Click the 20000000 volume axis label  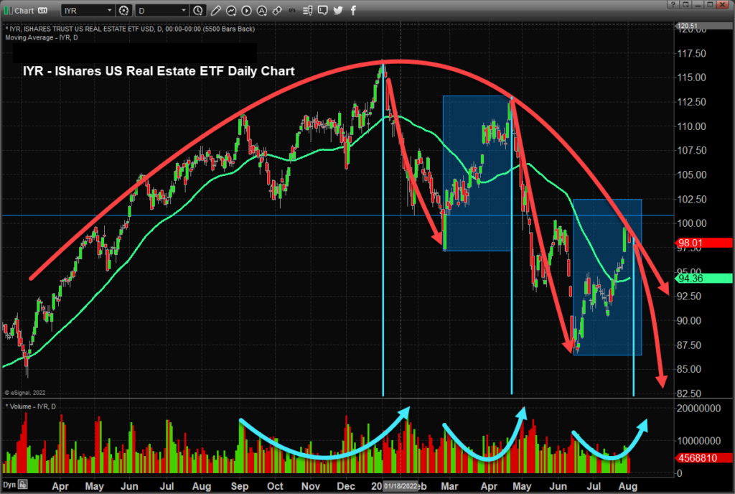[x=698, y=409]
